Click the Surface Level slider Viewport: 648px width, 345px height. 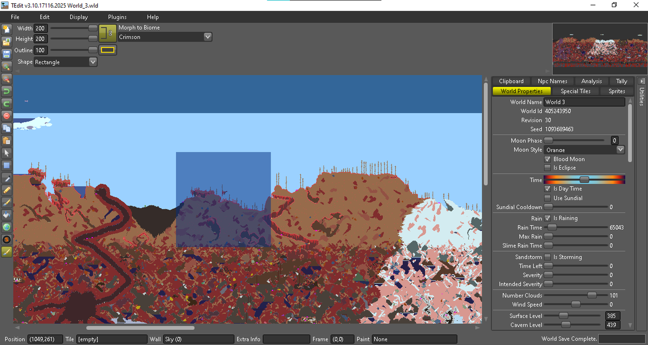(572, 315)
